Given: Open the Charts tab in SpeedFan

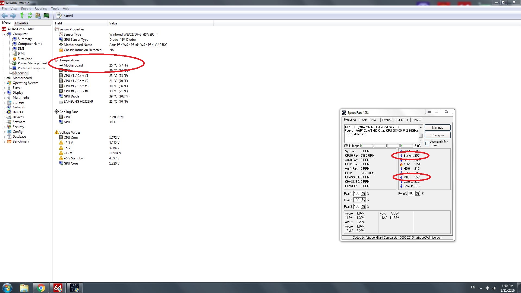Looking at the screenshot, I should pyautogui.click(x=416, y=120).
